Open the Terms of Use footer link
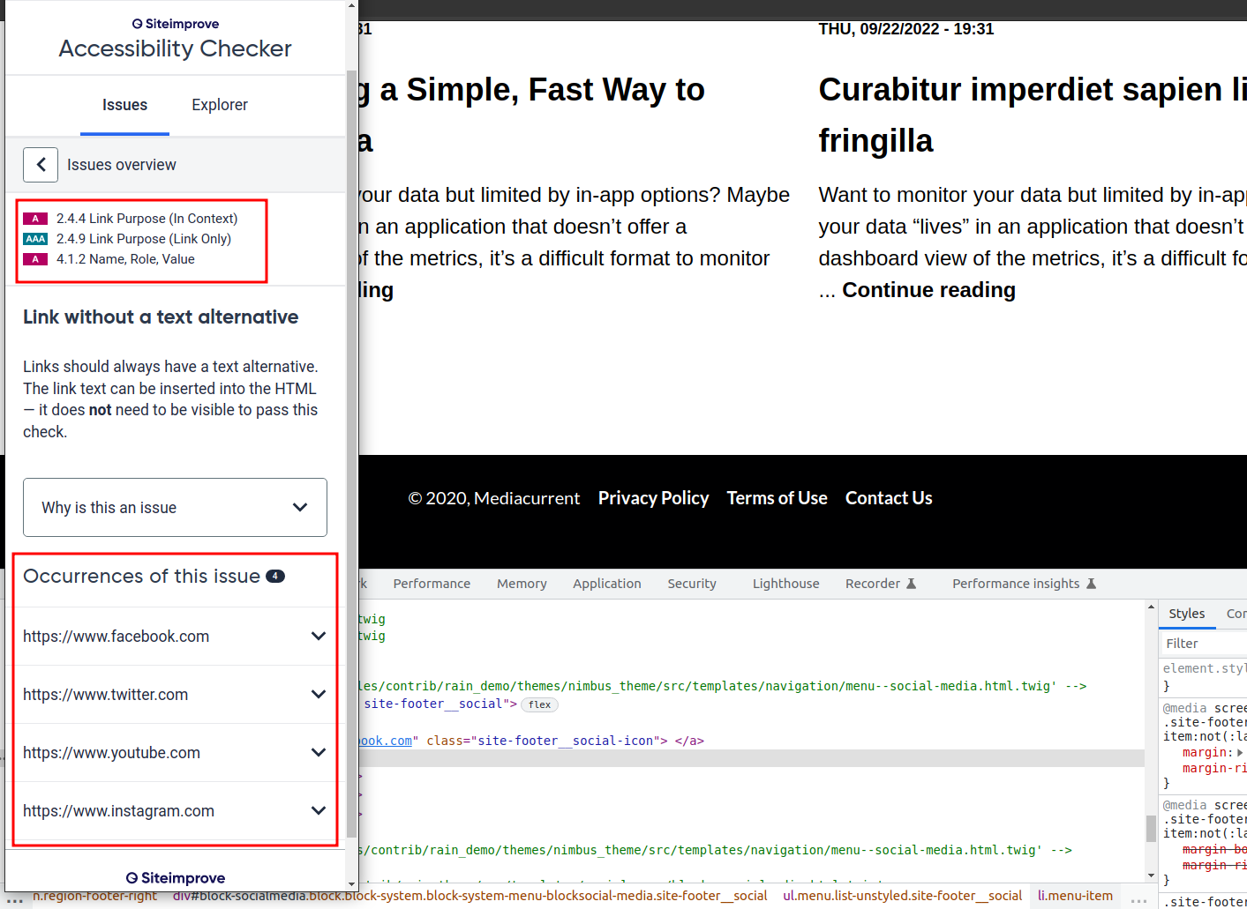 (x=777, y=498)
